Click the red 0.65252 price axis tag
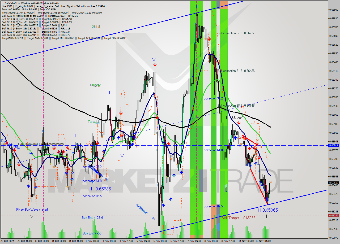340x244 pixels. click(334, 216)
